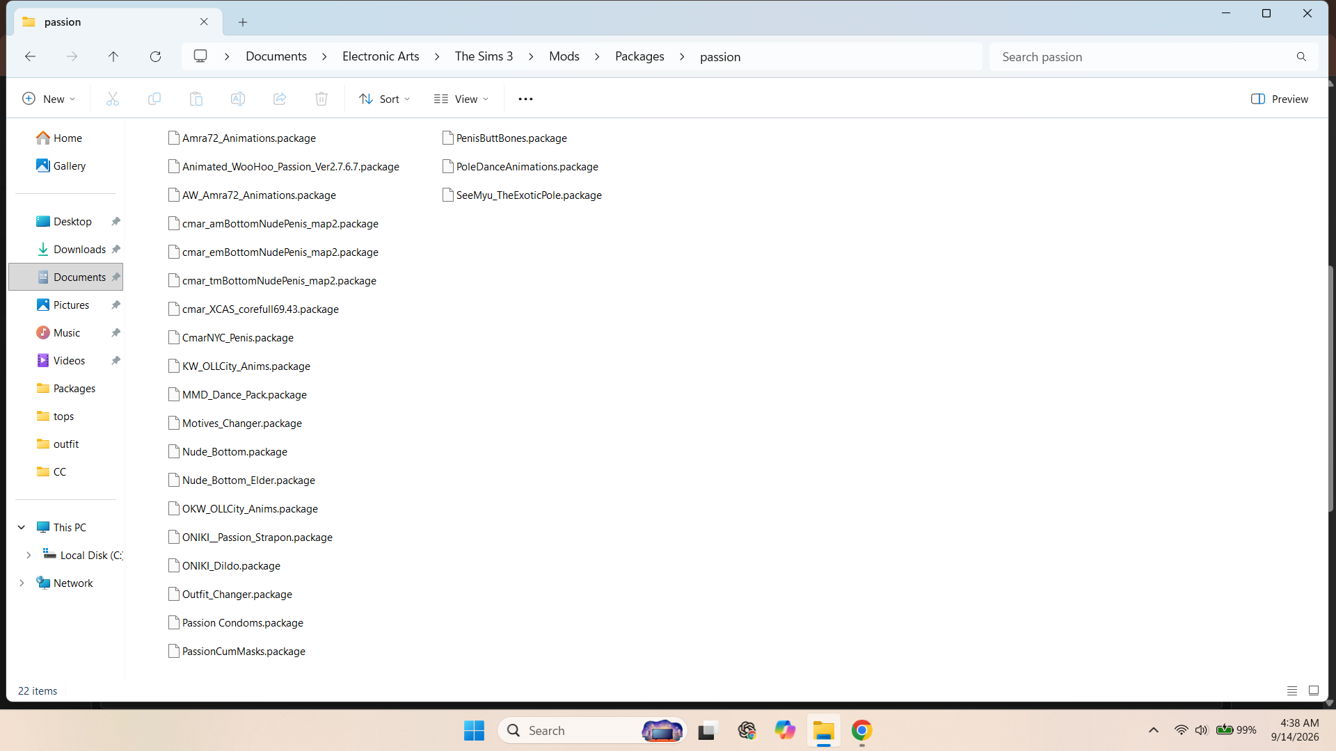Click the taskbar Search box
The image size is (1336, 751).
(592, 730)
